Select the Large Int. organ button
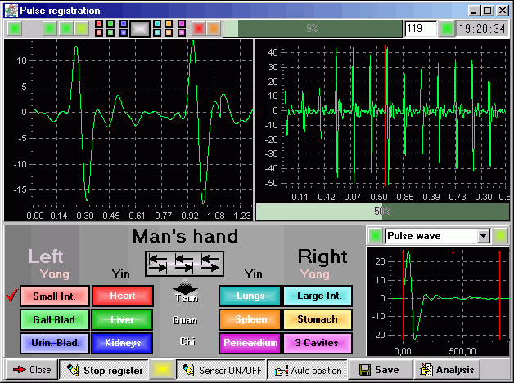The height and width of the screenshot is (383, 514). pos(318,296)
